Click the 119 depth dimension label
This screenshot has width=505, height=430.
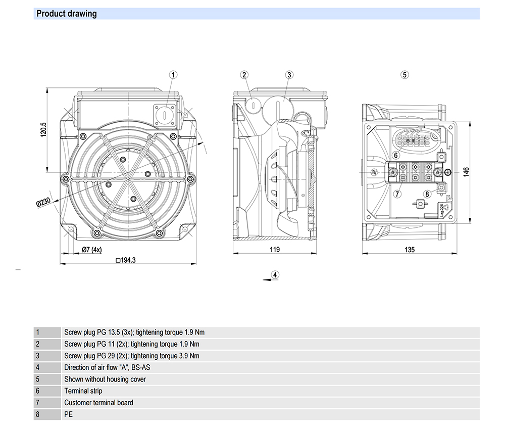[x=275, y=250]
